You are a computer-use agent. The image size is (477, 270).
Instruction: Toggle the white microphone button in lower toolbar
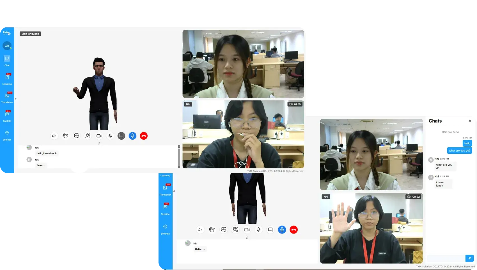click(259, 230)
